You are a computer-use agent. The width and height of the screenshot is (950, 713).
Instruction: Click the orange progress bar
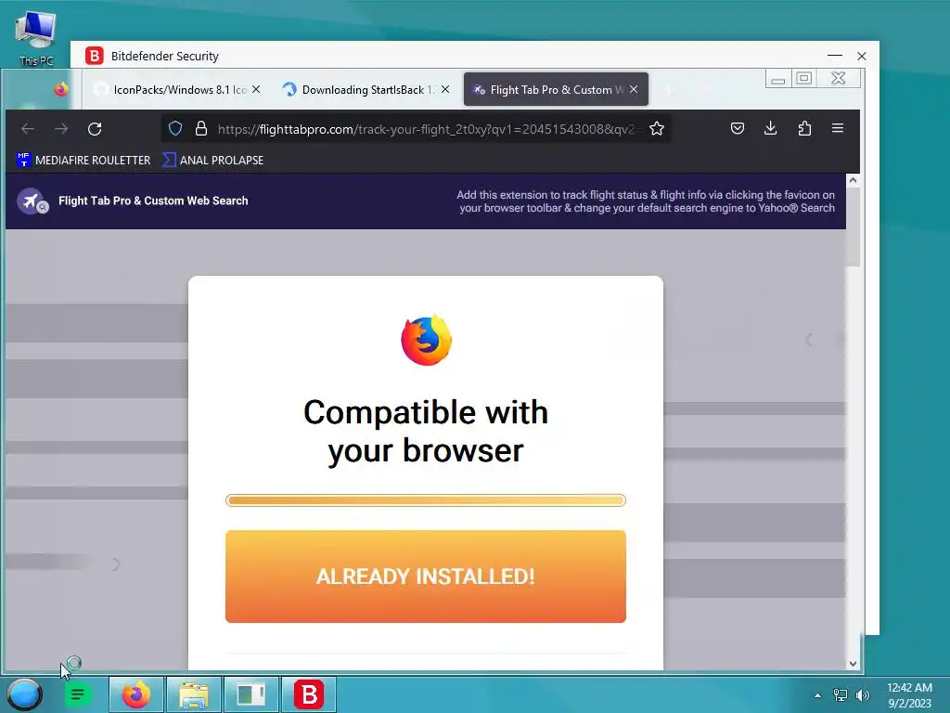425,500
